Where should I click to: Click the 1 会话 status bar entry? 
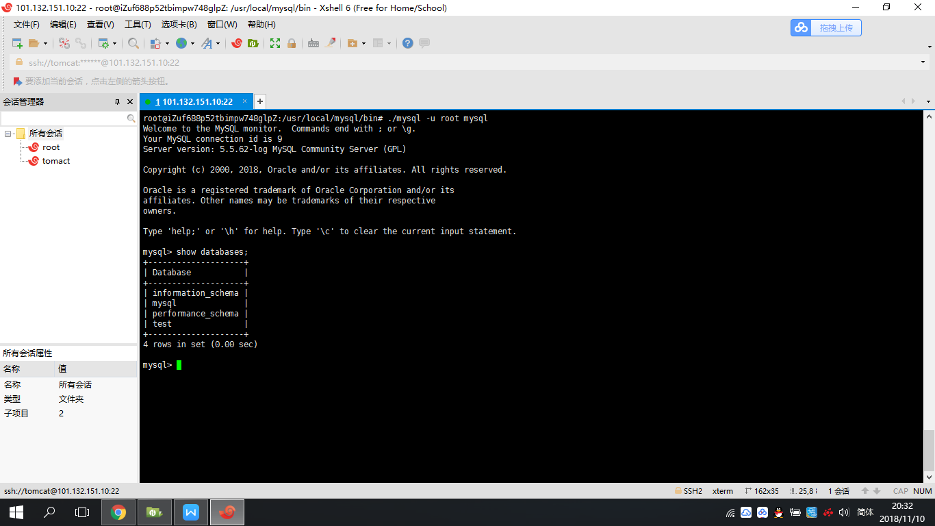[838, 491]
